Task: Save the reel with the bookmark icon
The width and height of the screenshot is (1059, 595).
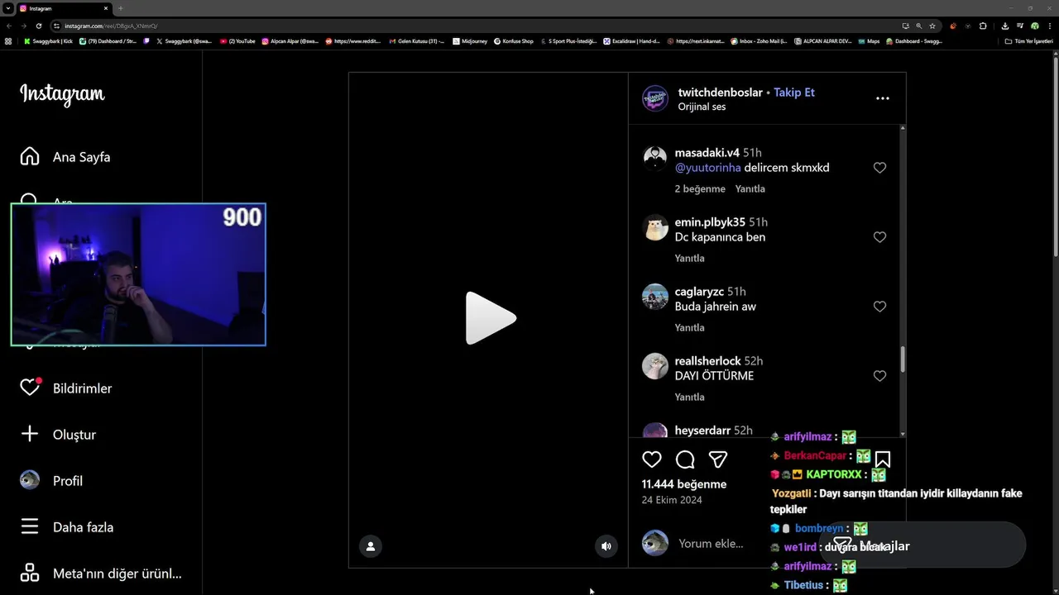Action: point(883,459)
